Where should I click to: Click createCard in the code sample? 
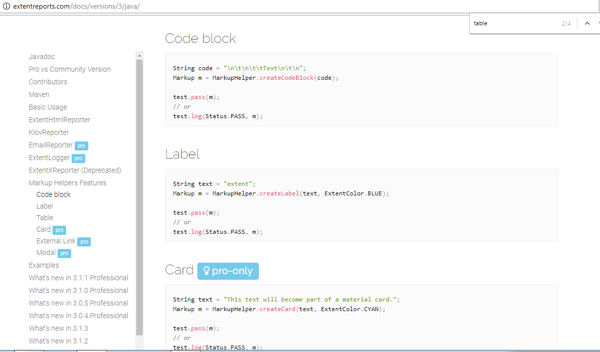(x=278, y=310)
